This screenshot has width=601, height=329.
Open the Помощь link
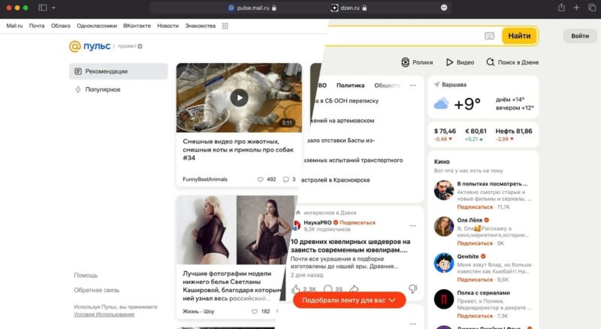pos(86,275)
